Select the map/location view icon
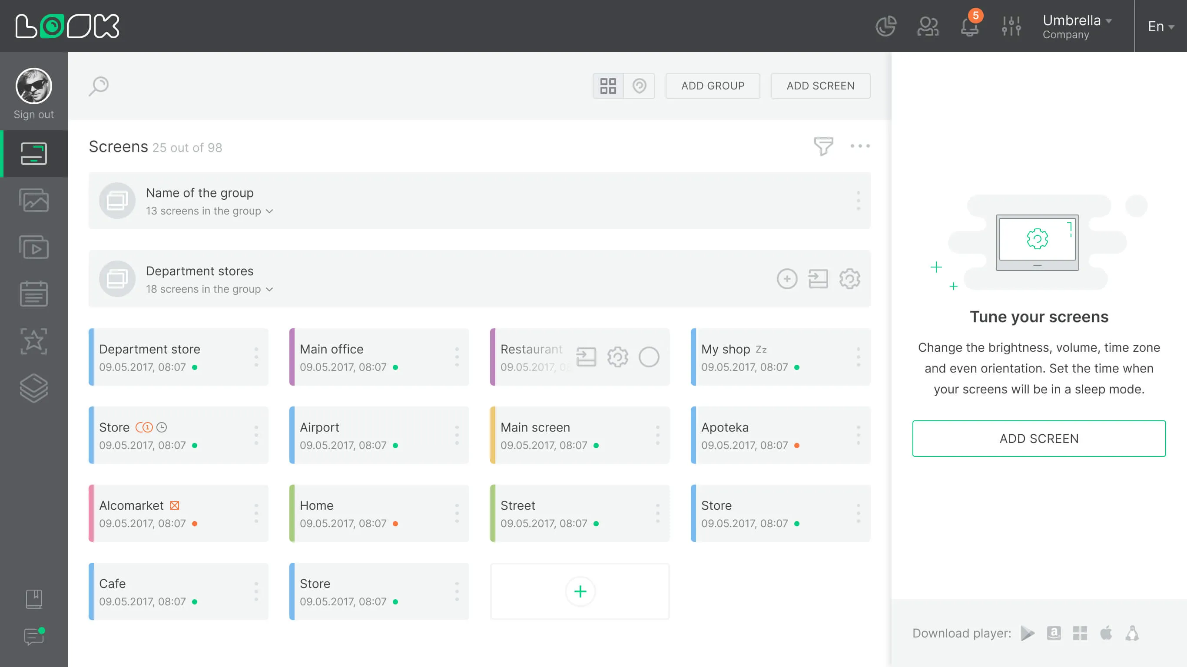This screenshot has width=1187, height=667. click(x=639, y=86)
